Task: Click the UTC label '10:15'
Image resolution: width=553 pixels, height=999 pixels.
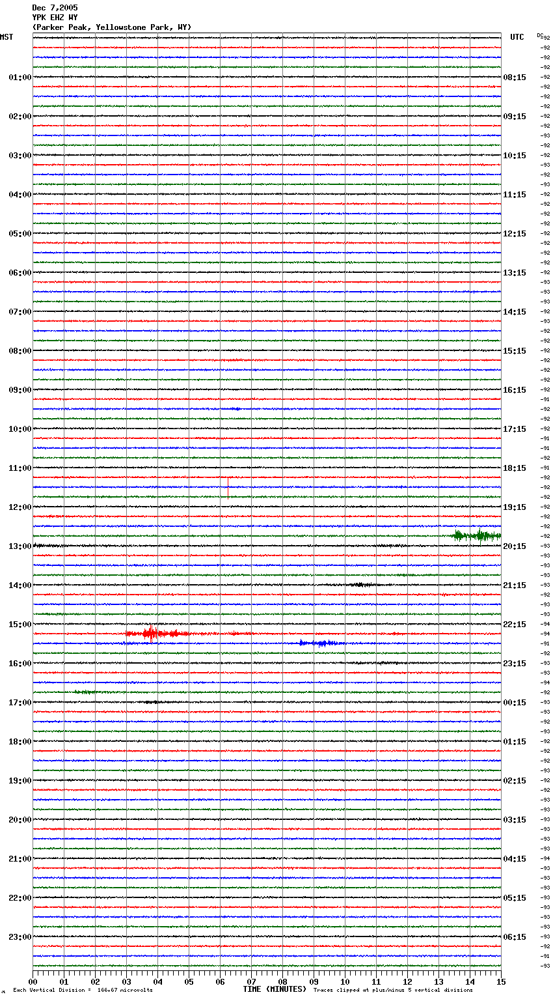Action: pyautogui.click(x=515, y=156)
